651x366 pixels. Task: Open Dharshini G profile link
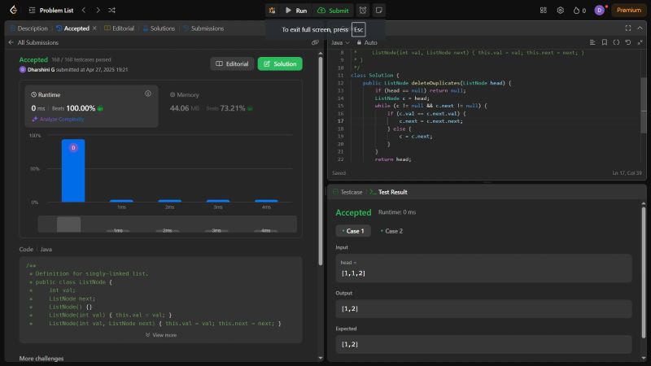coord(42,70)
